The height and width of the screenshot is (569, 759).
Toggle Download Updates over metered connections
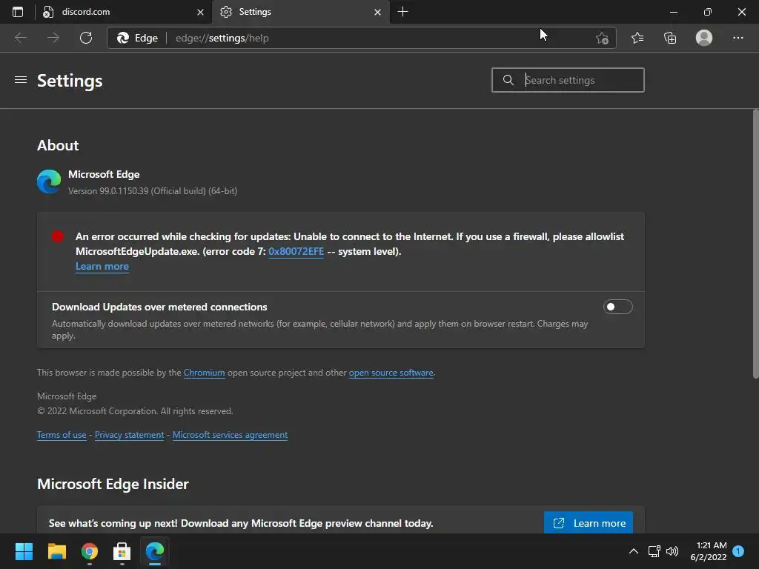point(617,307)
